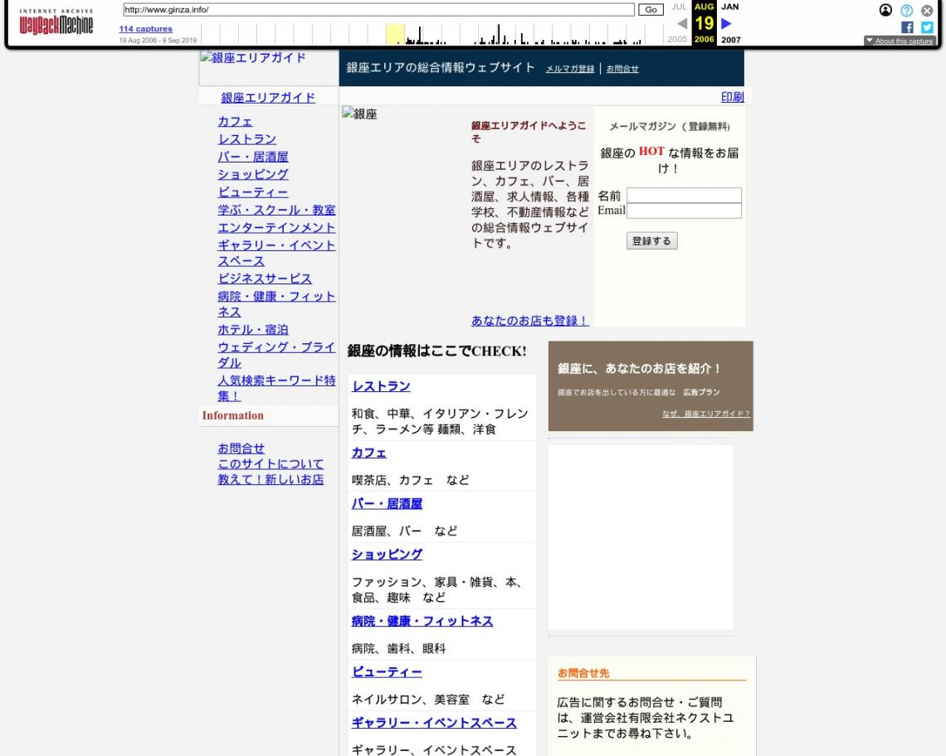Open 銀座エリアガイド sidebar heading link
This screenshot has width=946, height=756.
pyautogui.click(x=268, y=98)
